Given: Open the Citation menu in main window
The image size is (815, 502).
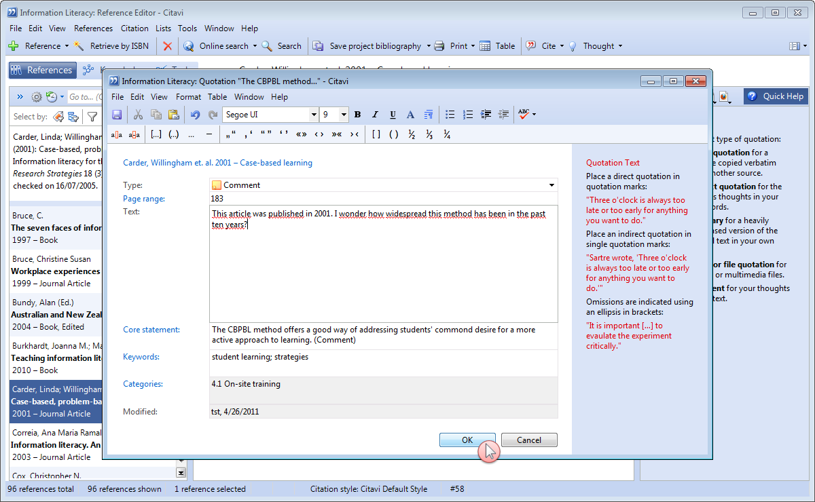Looking at the screenshot, I should coord(134,28).
